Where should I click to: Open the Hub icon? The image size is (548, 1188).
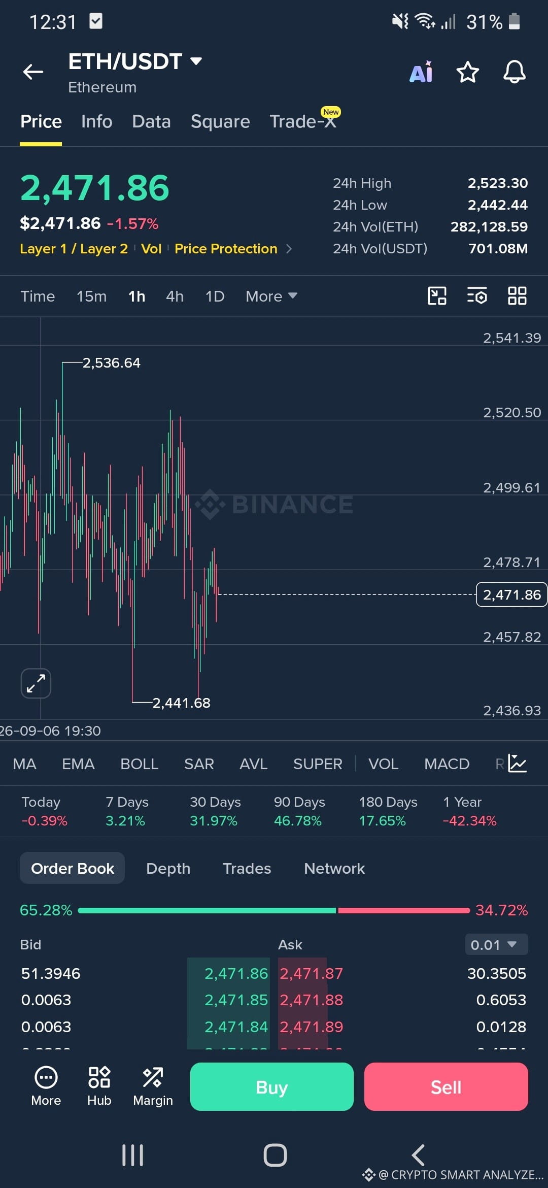click(x=99, y=1086)
